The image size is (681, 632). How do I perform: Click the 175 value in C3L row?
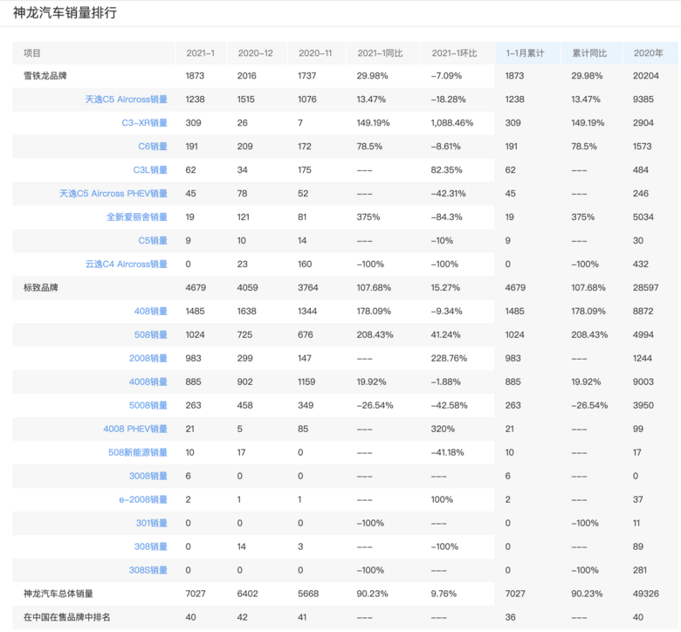click(304, 170)
